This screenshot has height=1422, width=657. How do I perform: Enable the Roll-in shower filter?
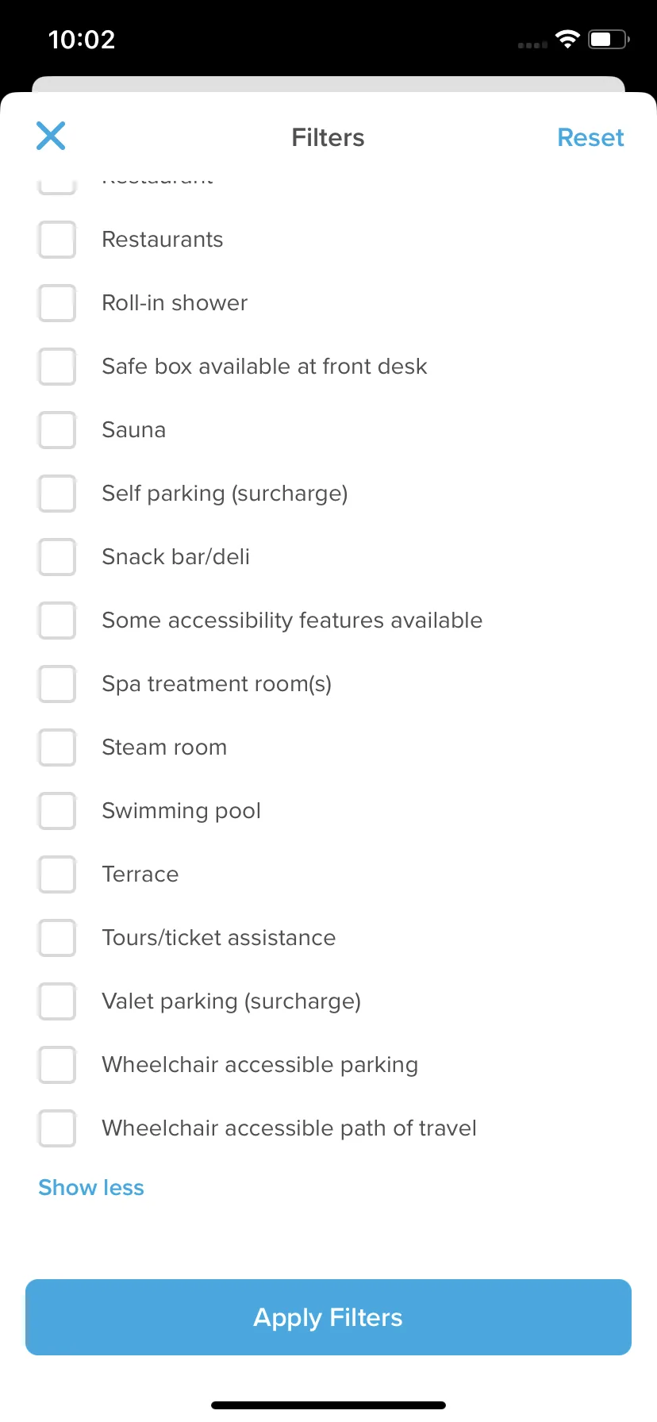pyautogui.click(x=57, y=303)
